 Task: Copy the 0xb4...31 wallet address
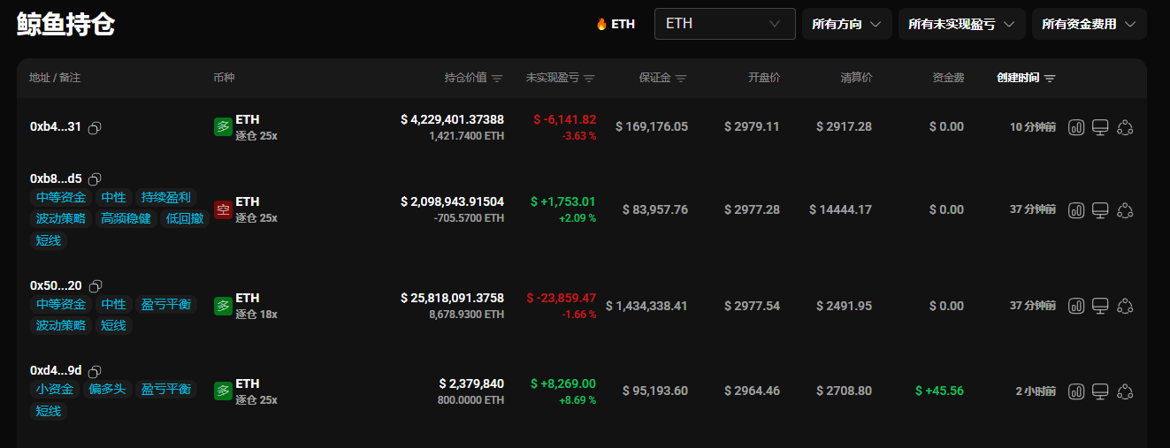pyautogui.click(x=95, y=127)
